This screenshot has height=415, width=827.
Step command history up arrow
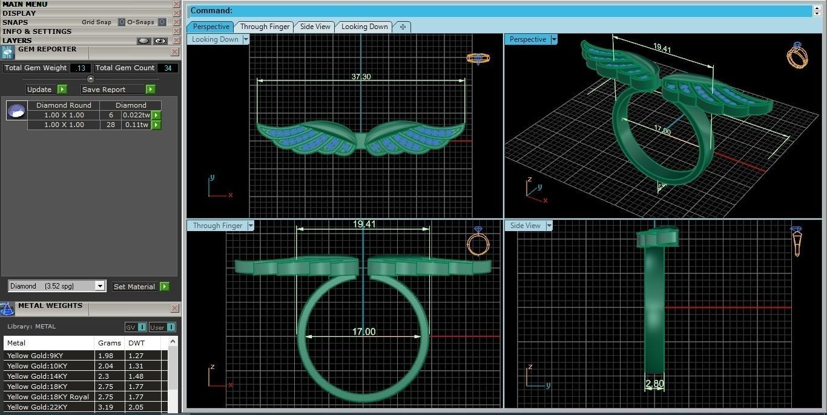coord(817,8)
